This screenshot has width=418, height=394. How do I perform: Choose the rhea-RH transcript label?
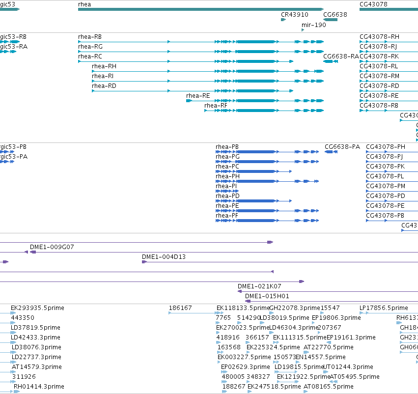104,66
